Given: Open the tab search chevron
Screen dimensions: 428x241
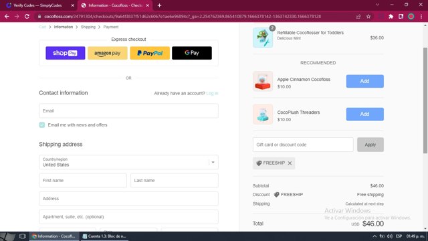Looking at the screenshot, I should point(377,5).
